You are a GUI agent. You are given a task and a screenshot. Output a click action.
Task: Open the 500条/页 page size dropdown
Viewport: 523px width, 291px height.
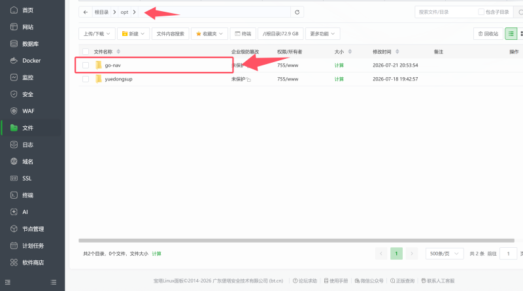coord(445,254)
